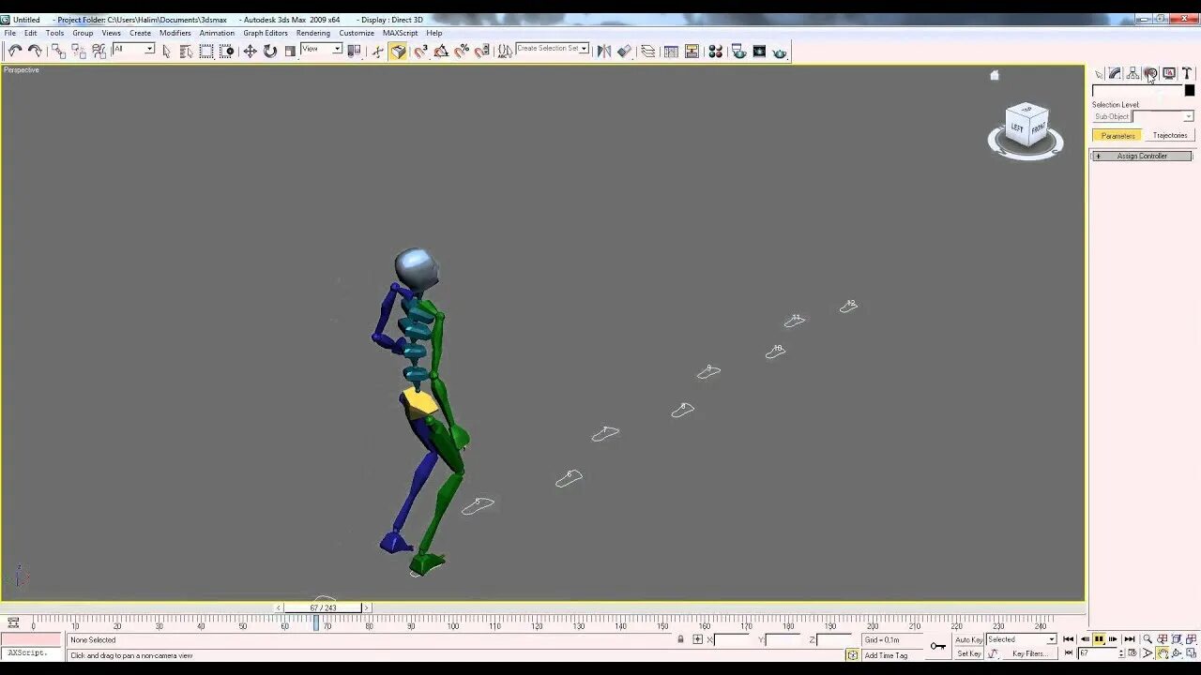Switch to Utilities hammer tab
The image size is (1201, 675).
tap(1187, 74)
